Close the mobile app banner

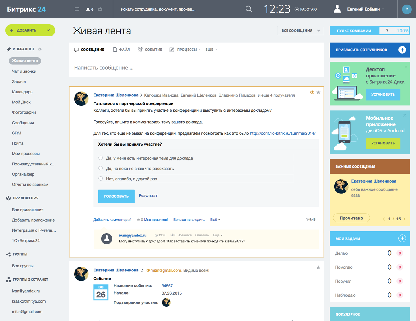[405, 115]
